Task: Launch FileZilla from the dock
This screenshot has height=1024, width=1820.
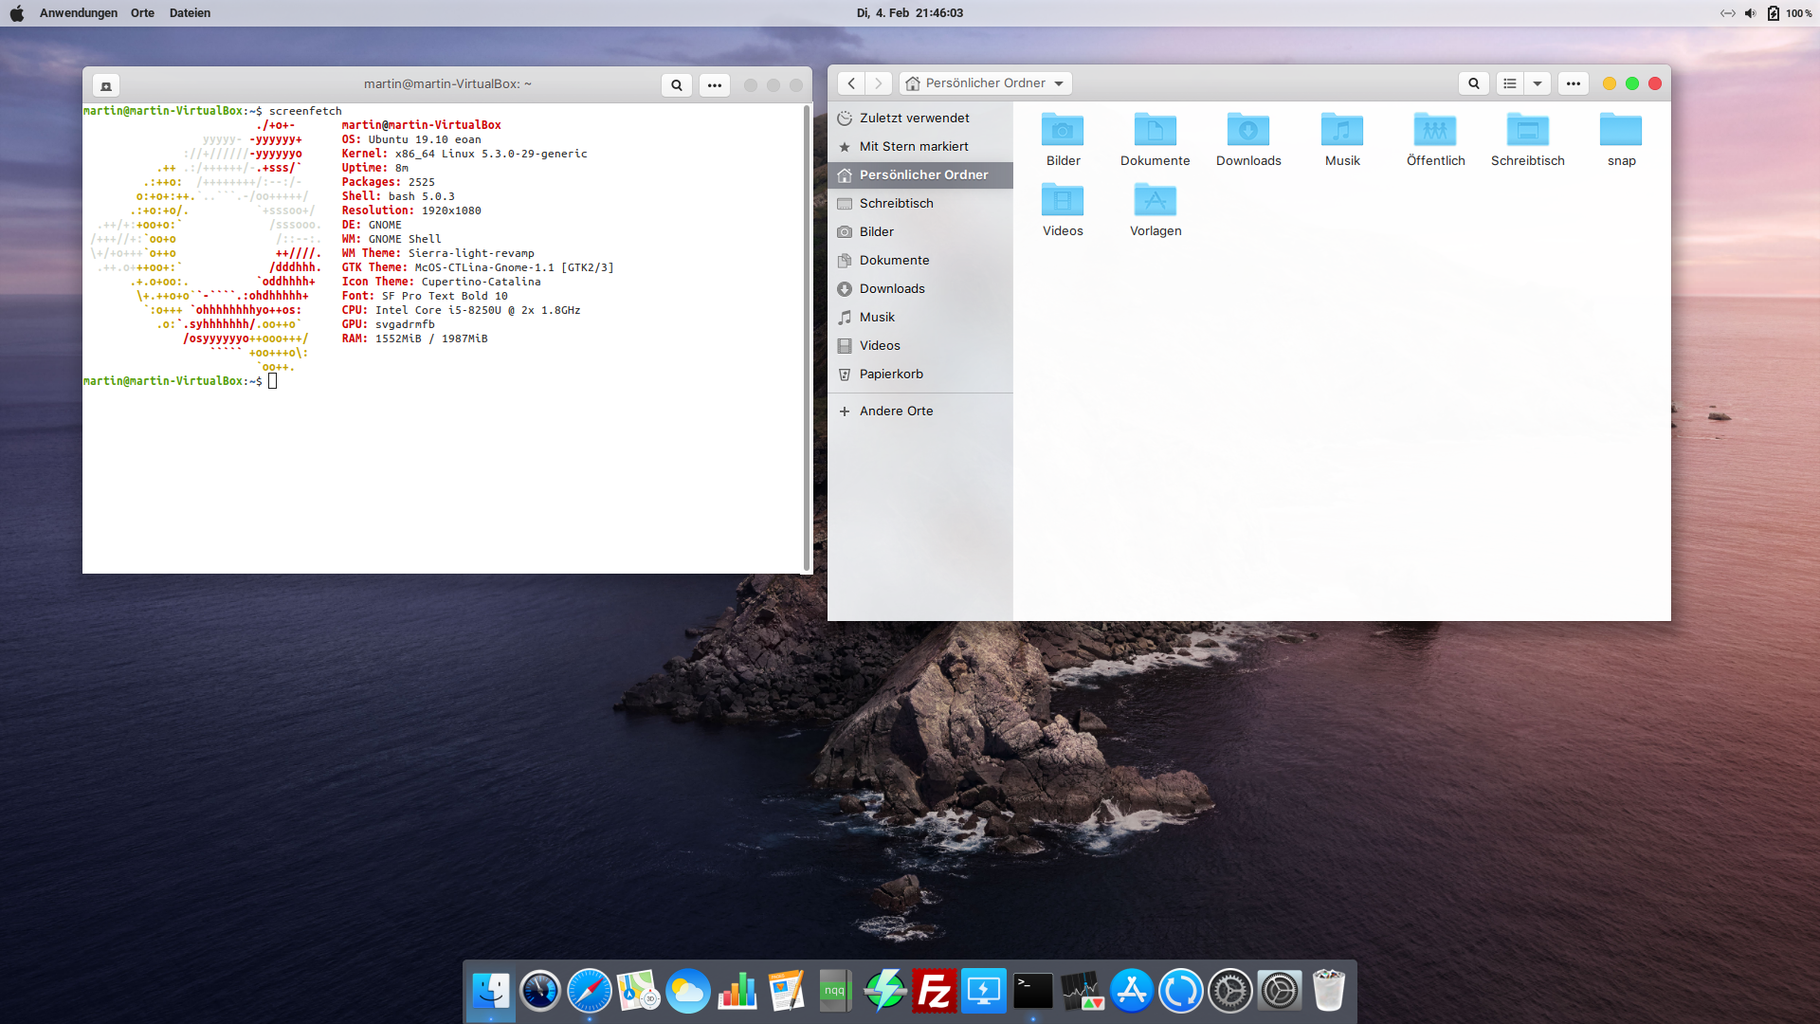Action: click(934, 992)
